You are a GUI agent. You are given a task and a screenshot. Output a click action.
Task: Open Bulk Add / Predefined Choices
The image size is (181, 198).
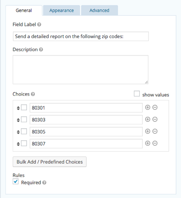(49, 162)
